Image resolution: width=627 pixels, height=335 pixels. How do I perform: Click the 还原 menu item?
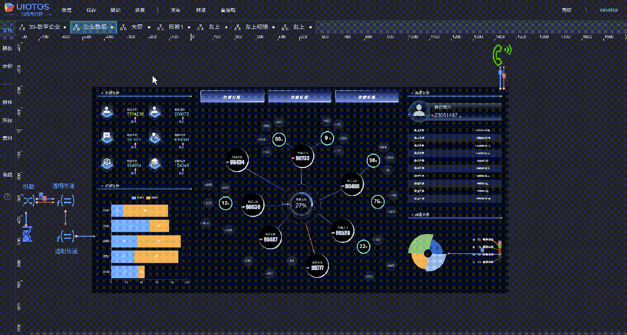tap(141, 10)
